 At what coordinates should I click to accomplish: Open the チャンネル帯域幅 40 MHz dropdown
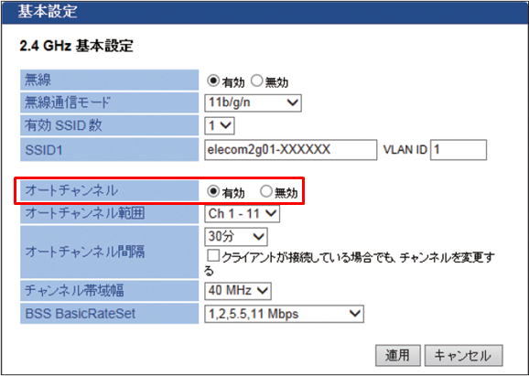tap(238, 291)
